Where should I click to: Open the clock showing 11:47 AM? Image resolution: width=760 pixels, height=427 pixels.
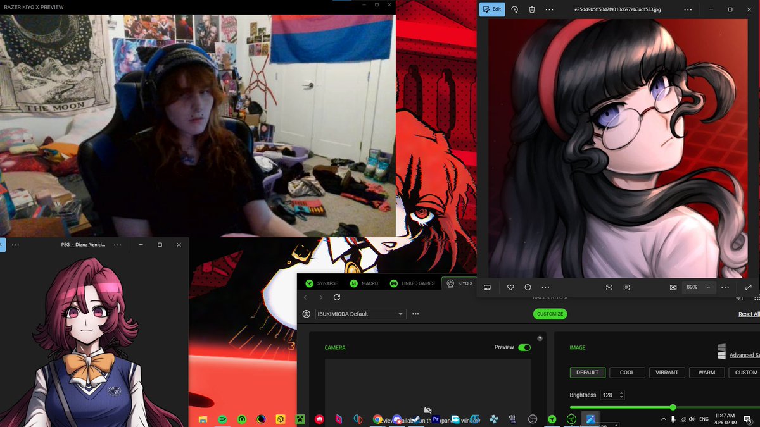[725, 419]
